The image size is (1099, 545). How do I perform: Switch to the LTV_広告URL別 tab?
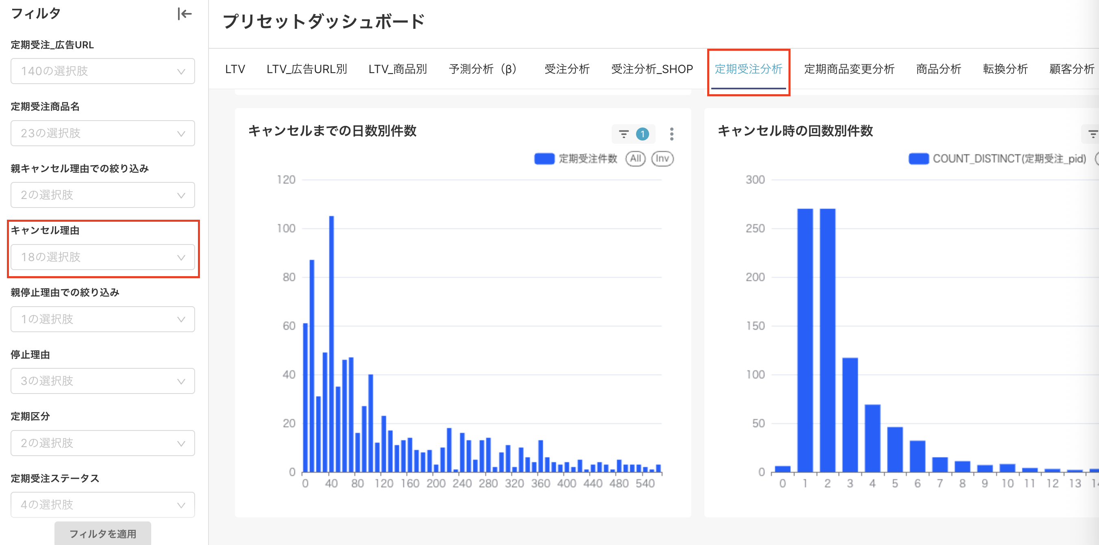click(307, 69)
